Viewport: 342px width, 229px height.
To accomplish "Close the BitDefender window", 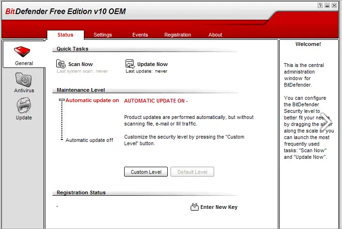I will (x=335, y=5).
